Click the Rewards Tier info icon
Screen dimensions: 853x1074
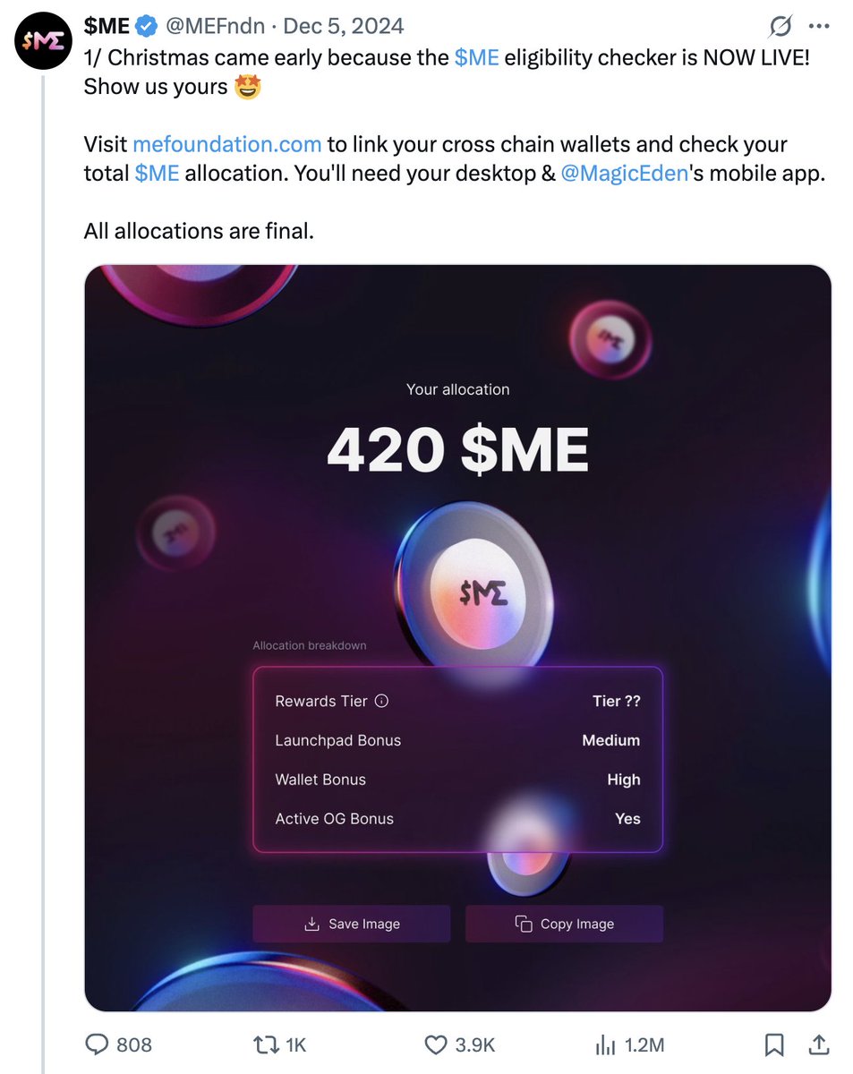pos(381,702)
